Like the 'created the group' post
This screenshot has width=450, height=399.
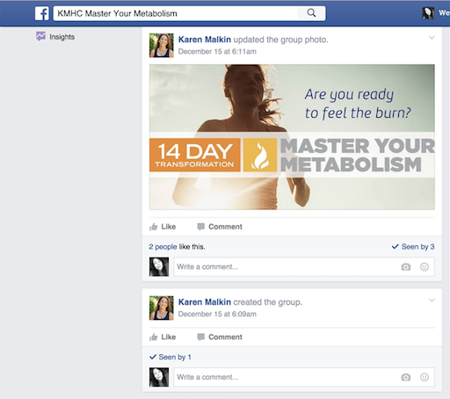(163, 337)
